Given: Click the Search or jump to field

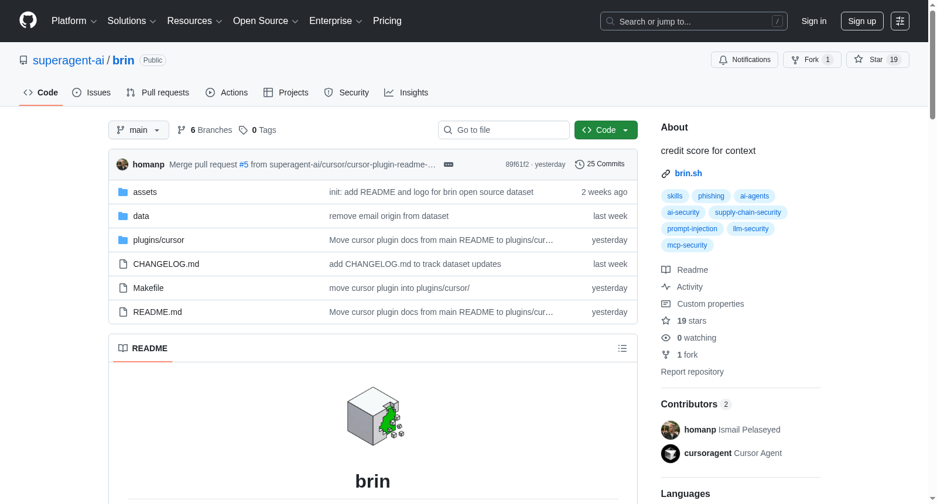Looking at the screenshot, I should (x=694, y=21).
